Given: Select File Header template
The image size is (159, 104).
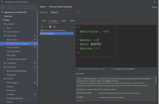Looking at the screenshot, I should tap(57, 34).
